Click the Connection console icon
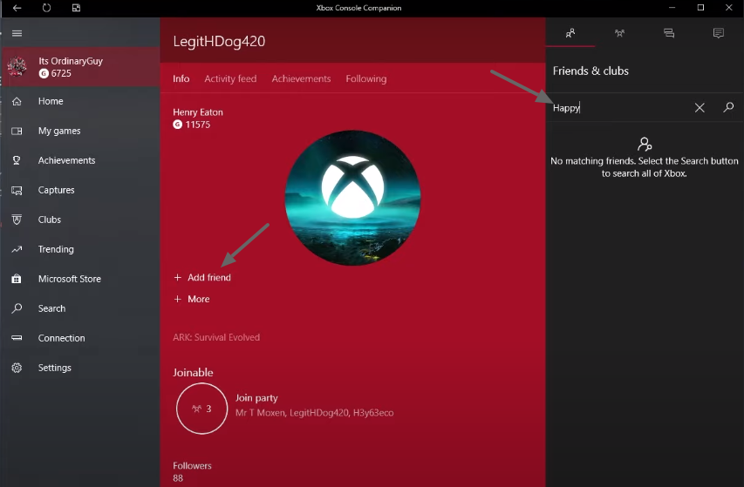744x487 pixels. click(17, 338)
